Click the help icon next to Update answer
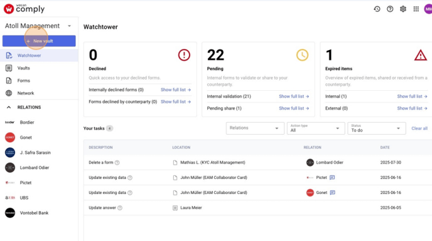432x241 pixels. [x=120, y=208]
